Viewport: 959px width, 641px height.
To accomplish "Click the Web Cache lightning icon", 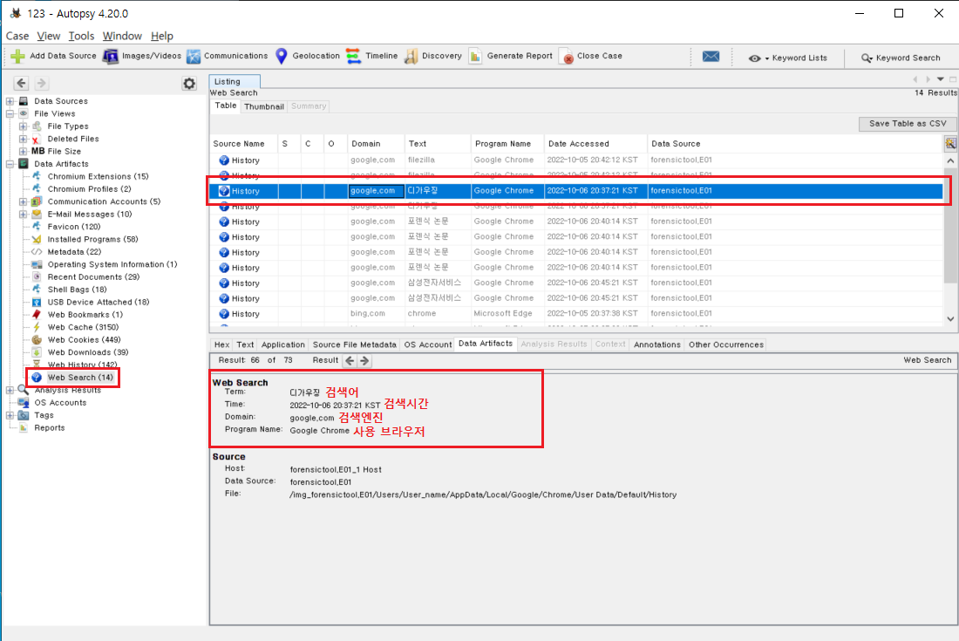I will point(37,327).
